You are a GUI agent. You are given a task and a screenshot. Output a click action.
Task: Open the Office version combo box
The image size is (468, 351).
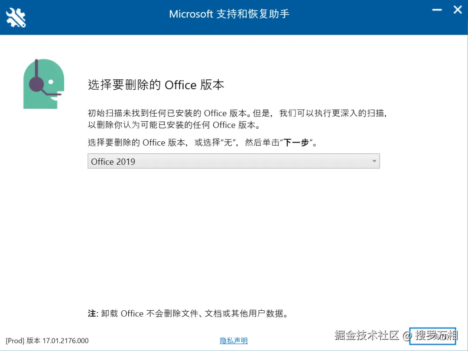pos(233,162)
